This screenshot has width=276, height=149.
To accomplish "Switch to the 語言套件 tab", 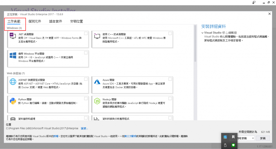I will pyautogui.click(x=56, y=21).
